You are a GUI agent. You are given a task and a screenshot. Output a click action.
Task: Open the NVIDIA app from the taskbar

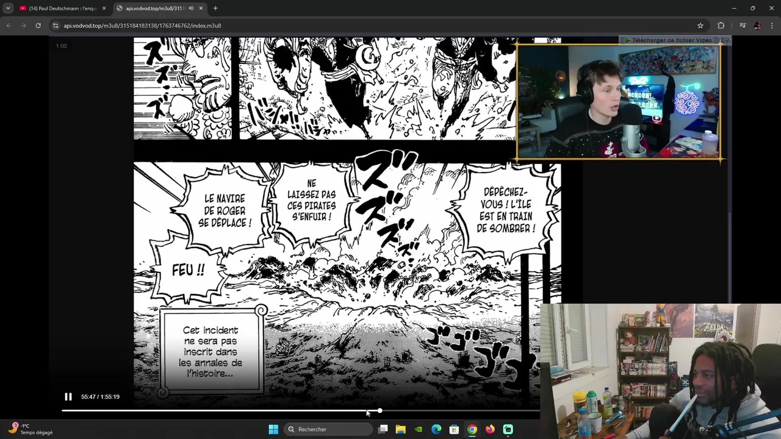coord(419,429)
